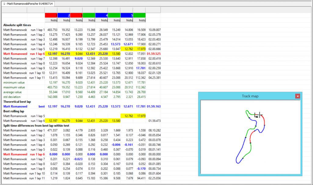This screenshot has height=185, width=313.
Task: Close the Track map window
Action: pos(297,96)
